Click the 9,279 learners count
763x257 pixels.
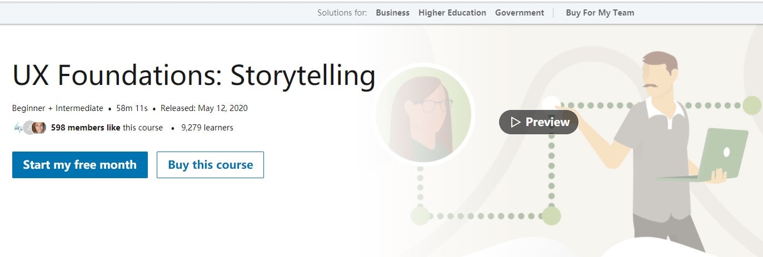tap(207, 128)
